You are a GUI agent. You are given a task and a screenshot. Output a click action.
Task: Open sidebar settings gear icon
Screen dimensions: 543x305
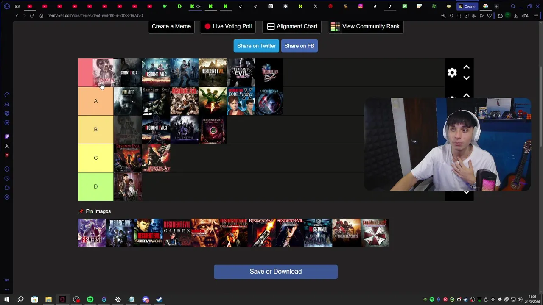(7, 197)
